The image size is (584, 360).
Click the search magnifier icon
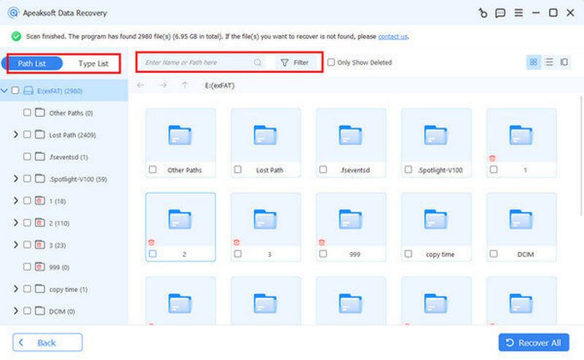coord(258,63)
